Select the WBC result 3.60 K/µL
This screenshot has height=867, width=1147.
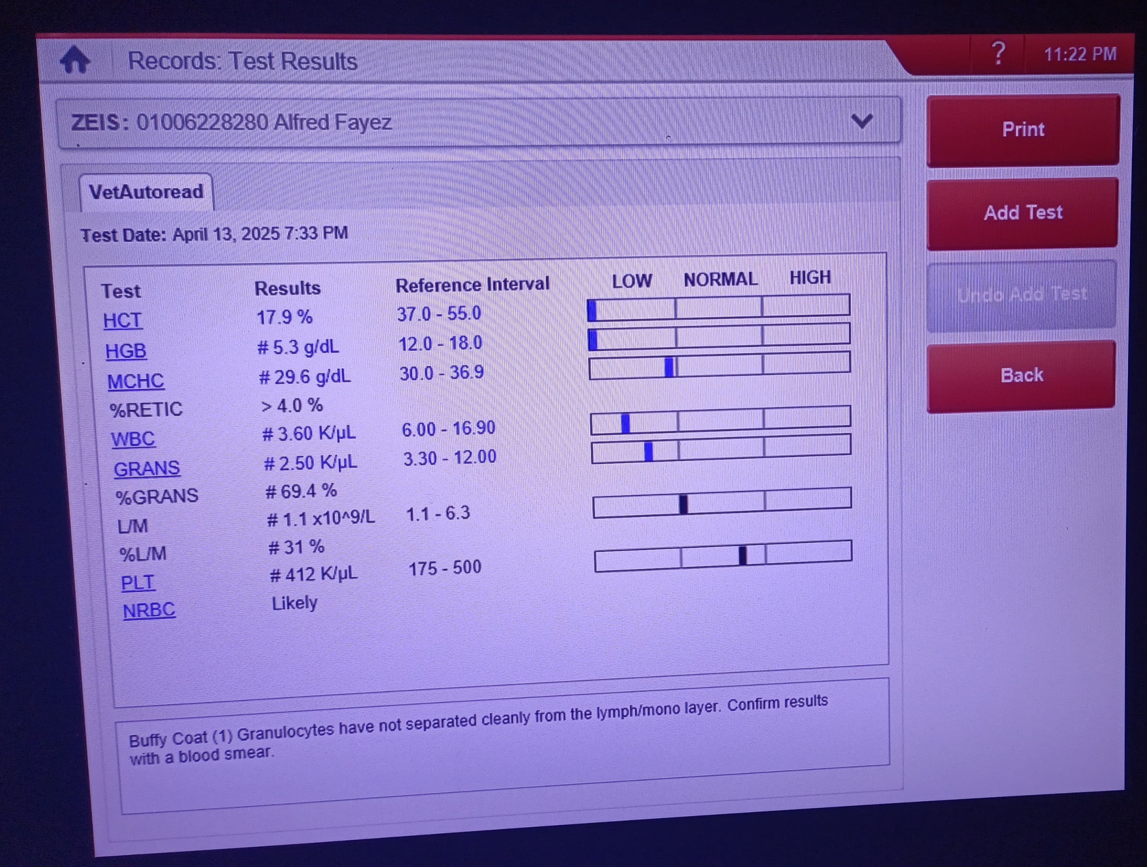click(308, 433)
